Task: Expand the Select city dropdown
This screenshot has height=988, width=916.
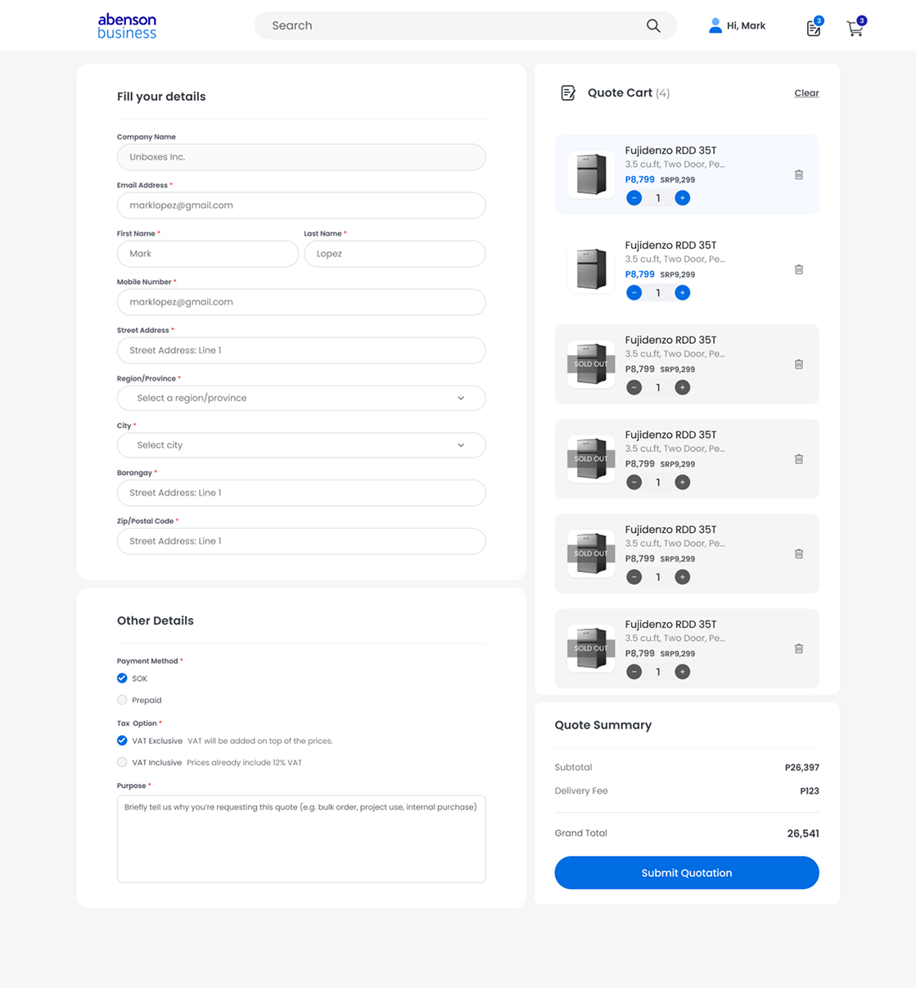Action: click(301, 445)
